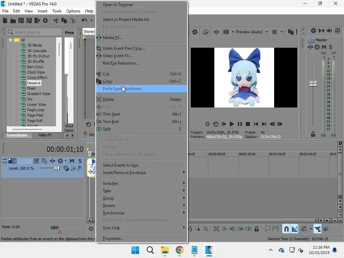
Task: Choose Split in context menu
Action: pyautogui.click(x=141, y=129)
